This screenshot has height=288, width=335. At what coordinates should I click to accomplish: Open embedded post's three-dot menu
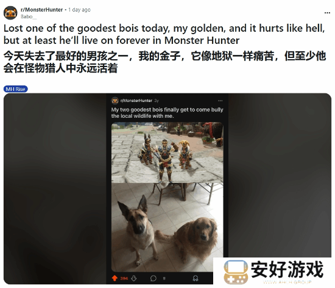click(220, 101)
